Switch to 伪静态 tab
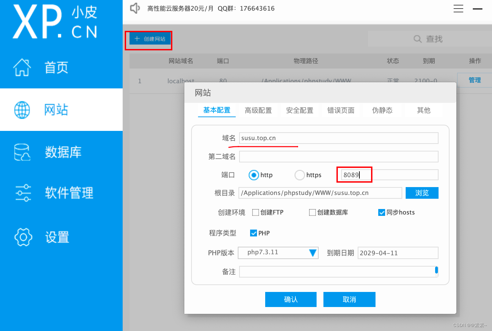 pos(382,110)
